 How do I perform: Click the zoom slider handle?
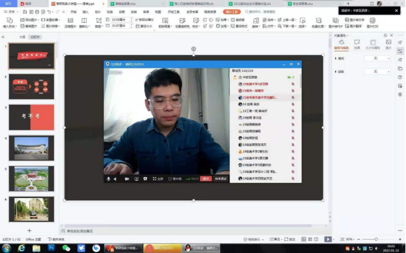click(x=376, y=240)
